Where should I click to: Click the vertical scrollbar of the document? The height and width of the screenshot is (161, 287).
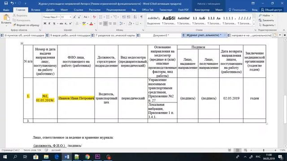pyautogui.click(x=285, y=109)
